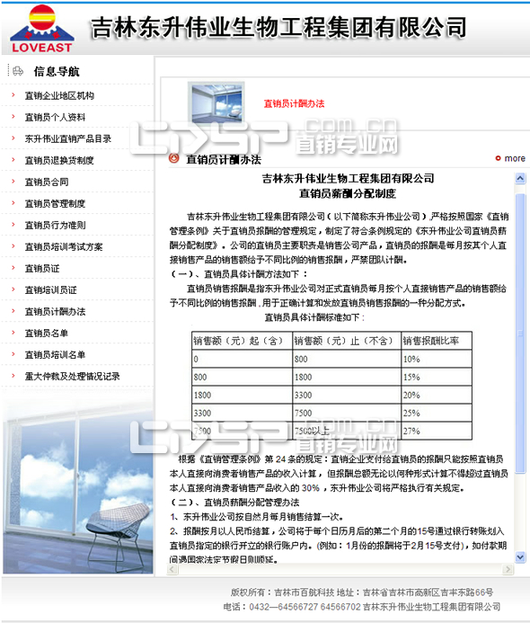
Task: Click the horizontal scroll-left arrow
Action: pyautogui.click(x=172, y=569)
